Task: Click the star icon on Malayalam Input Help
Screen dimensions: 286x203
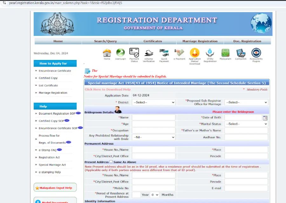Action: click(37, 188)
